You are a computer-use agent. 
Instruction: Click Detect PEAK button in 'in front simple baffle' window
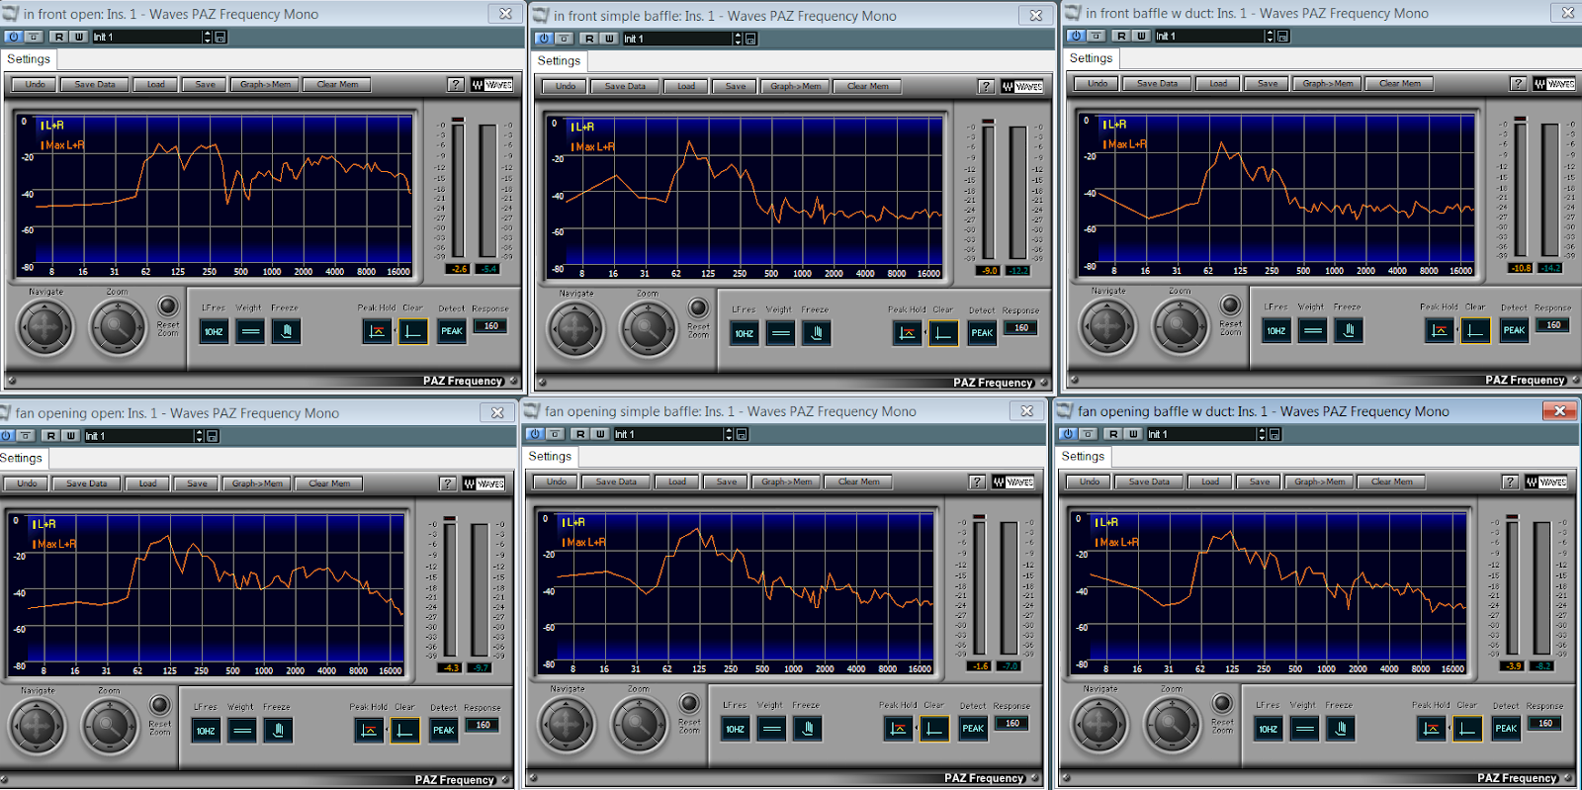click(982, 334)
